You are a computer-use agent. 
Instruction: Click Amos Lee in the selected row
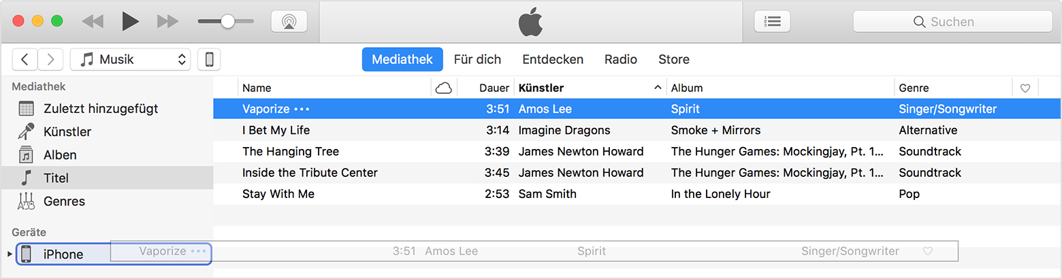click(x=545, y=109)
